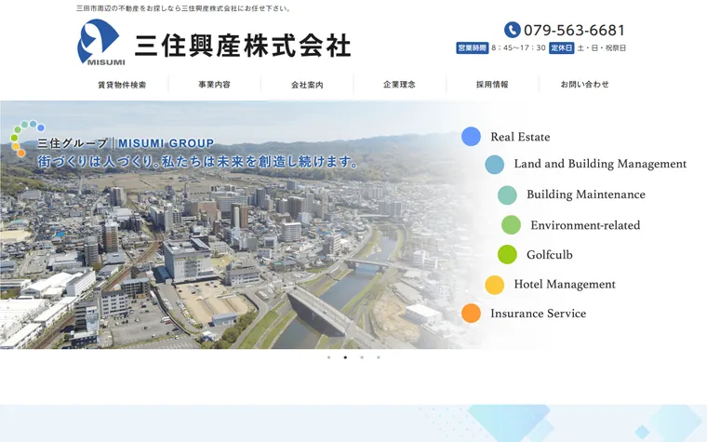
Task: Select the first slideshow dot
Action: 329,357
